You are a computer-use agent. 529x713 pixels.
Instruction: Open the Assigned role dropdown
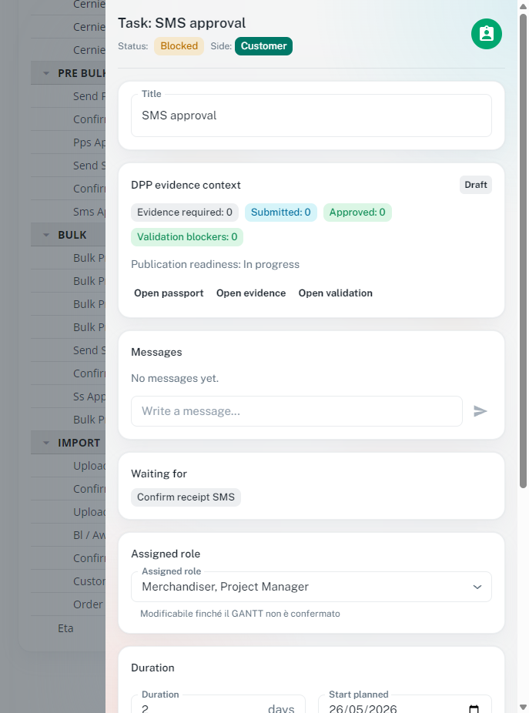coord(311,587)
